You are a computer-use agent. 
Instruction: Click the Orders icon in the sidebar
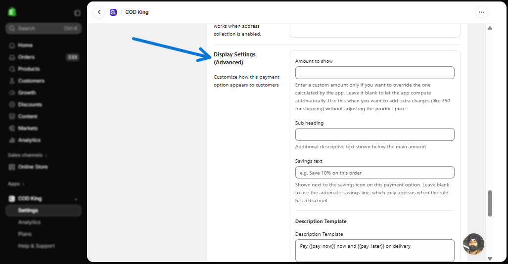point(12,57)
